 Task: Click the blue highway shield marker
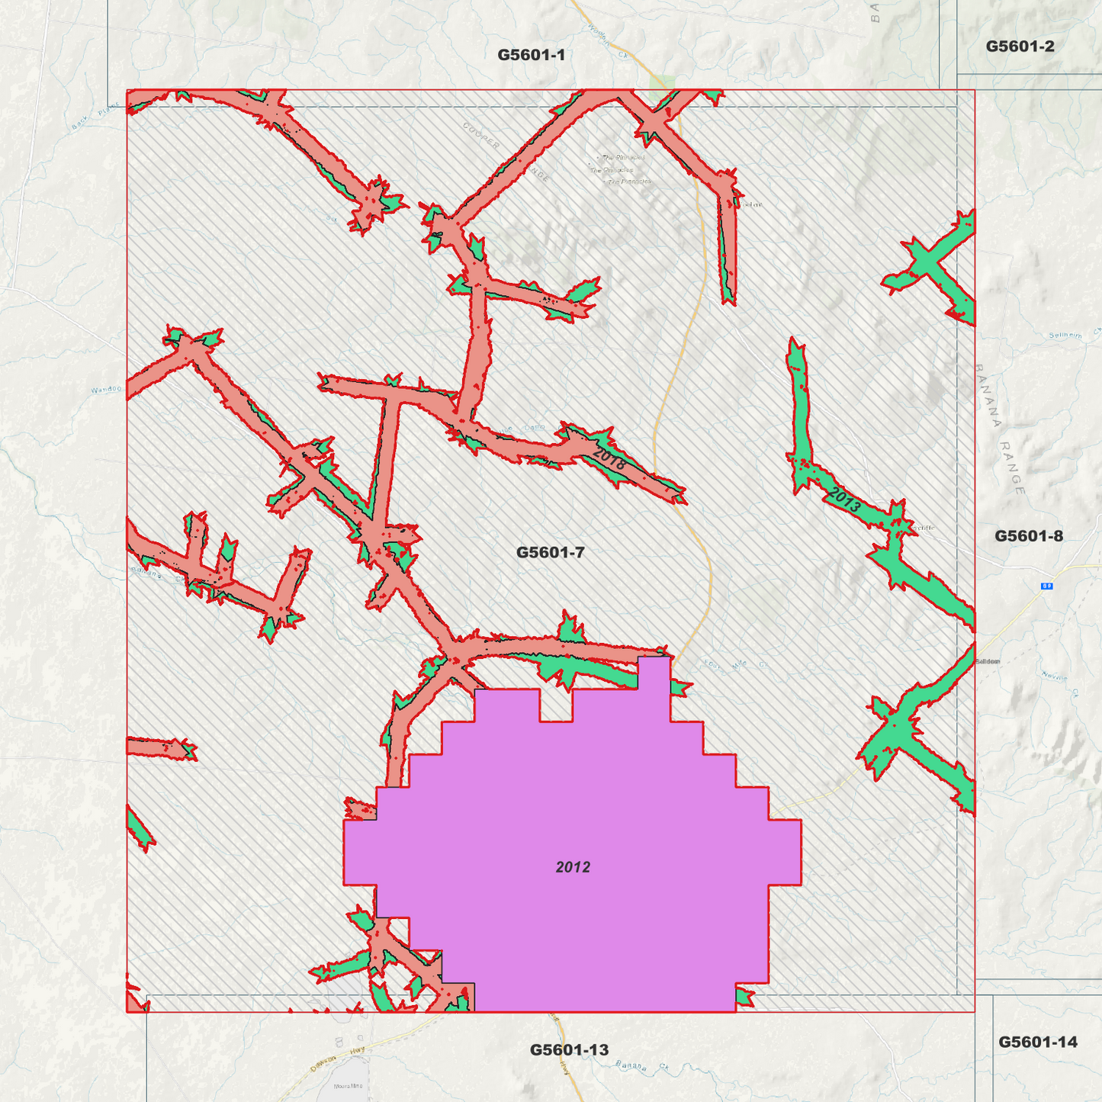pos(1047,586)
